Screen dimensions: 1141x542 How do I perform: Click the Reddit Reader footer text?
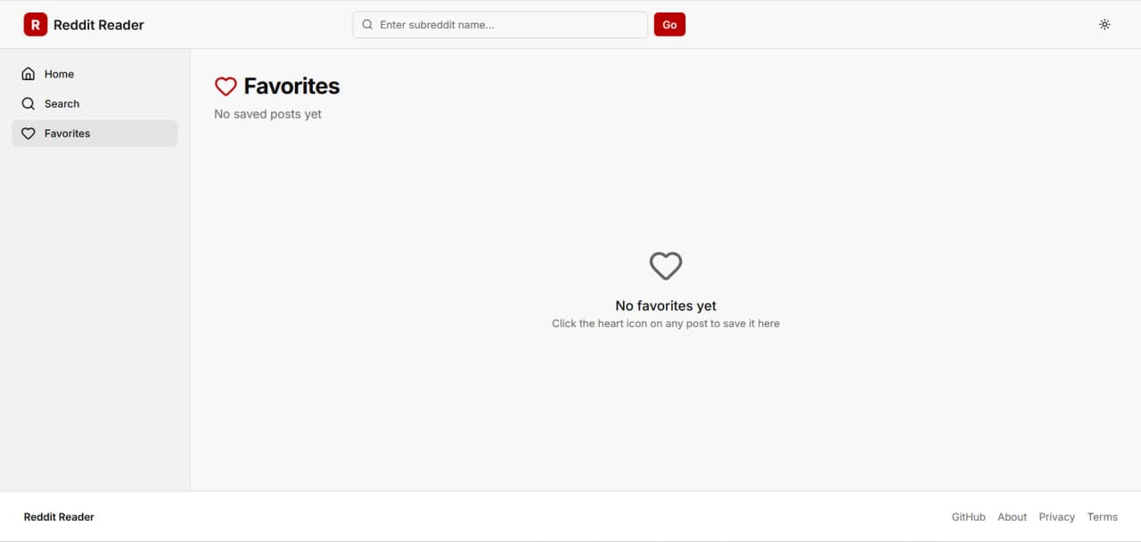pyautogui.click(x=59, y=517)
